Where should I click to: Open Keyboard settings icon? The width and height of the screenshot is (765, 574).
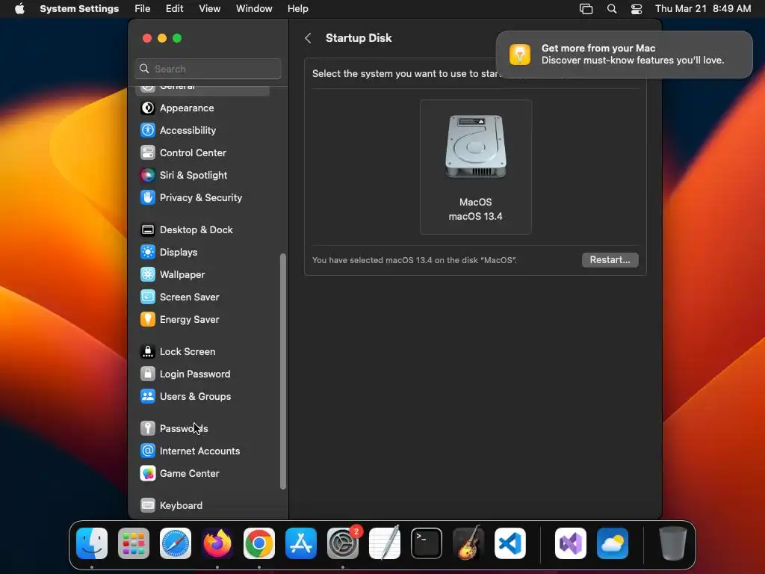pos(147,506)
